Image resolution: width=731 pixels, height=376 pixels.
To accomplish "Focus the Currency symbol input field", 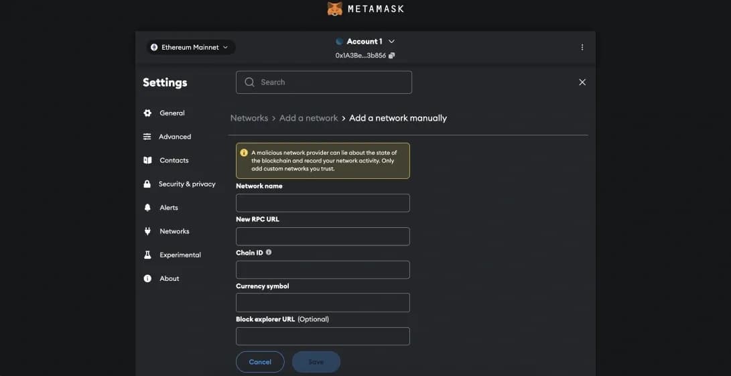I will tap(322, 303).
